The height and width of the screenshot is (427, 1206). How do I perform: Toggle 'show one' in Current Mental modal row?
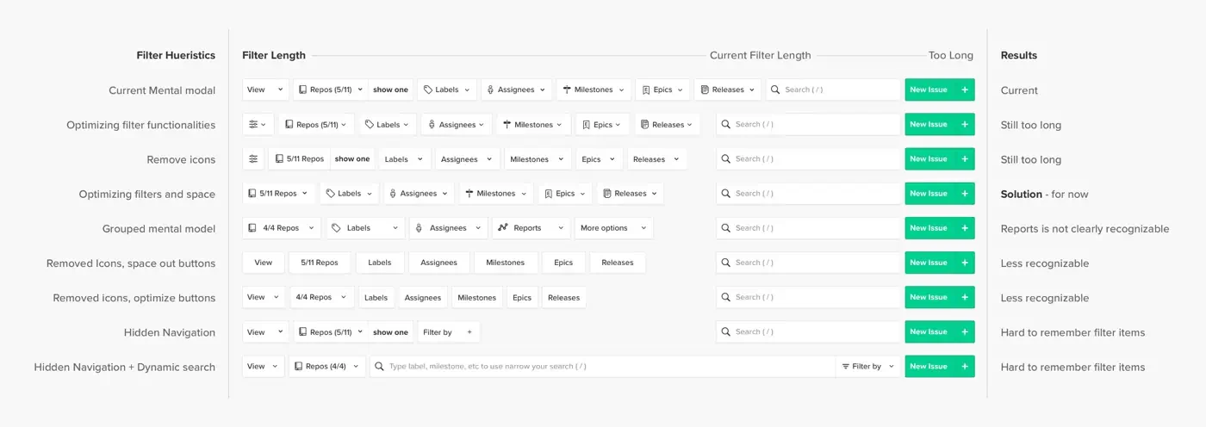click(x=390, y=90)
